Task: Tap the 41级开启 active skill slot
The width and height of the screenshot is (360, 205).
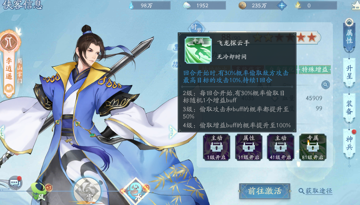Action: pyautogui.click(x=280, y=147)
